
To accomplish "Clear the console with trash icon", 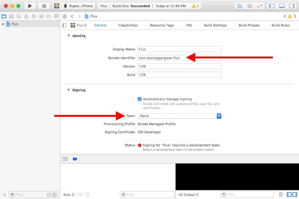I will (x=281, y=194).
